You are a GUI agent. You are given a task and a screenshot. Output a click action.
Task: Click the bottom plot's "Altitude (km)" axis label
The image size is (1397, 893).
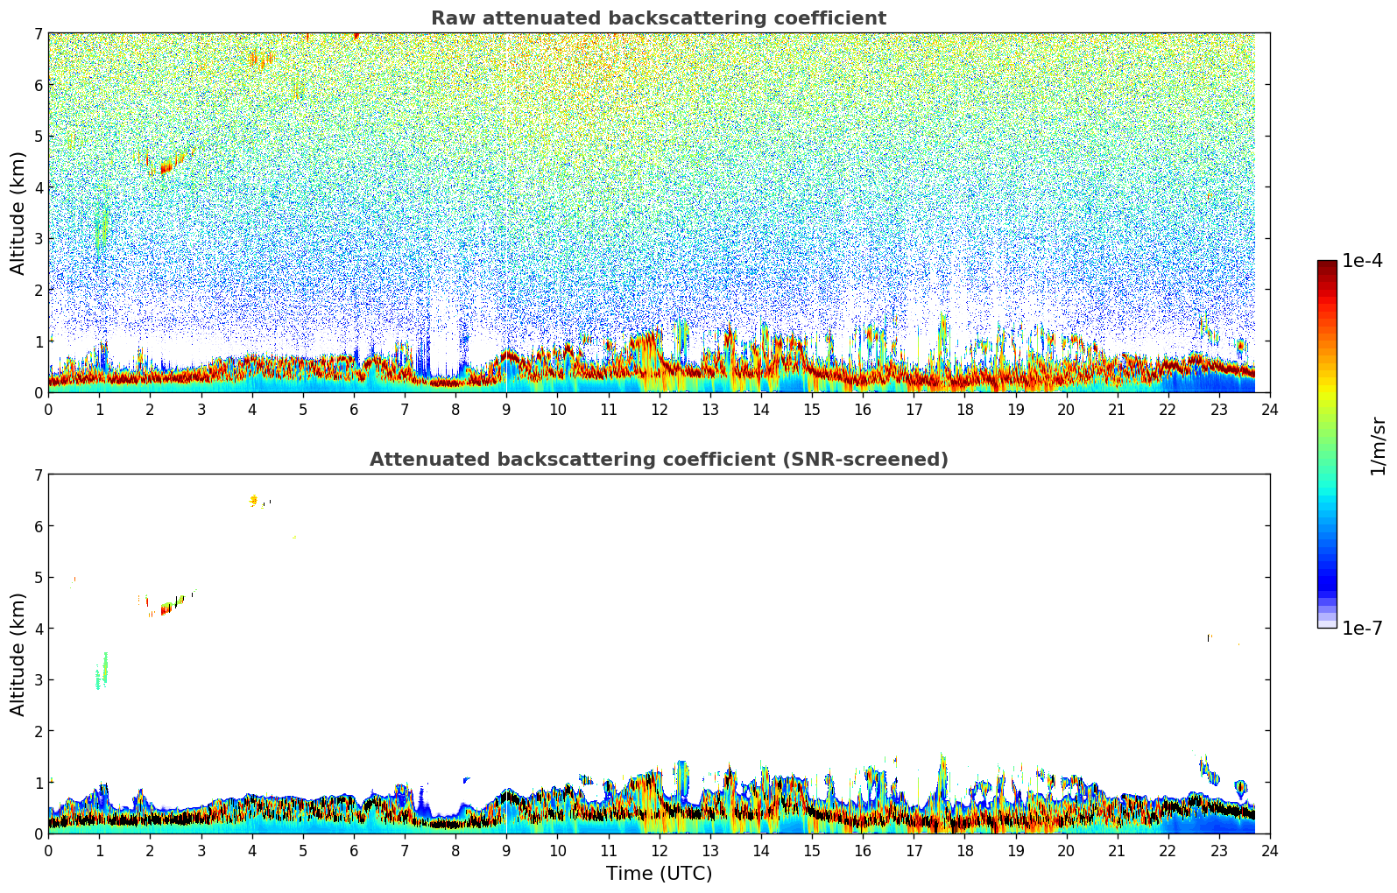point(18,654)
